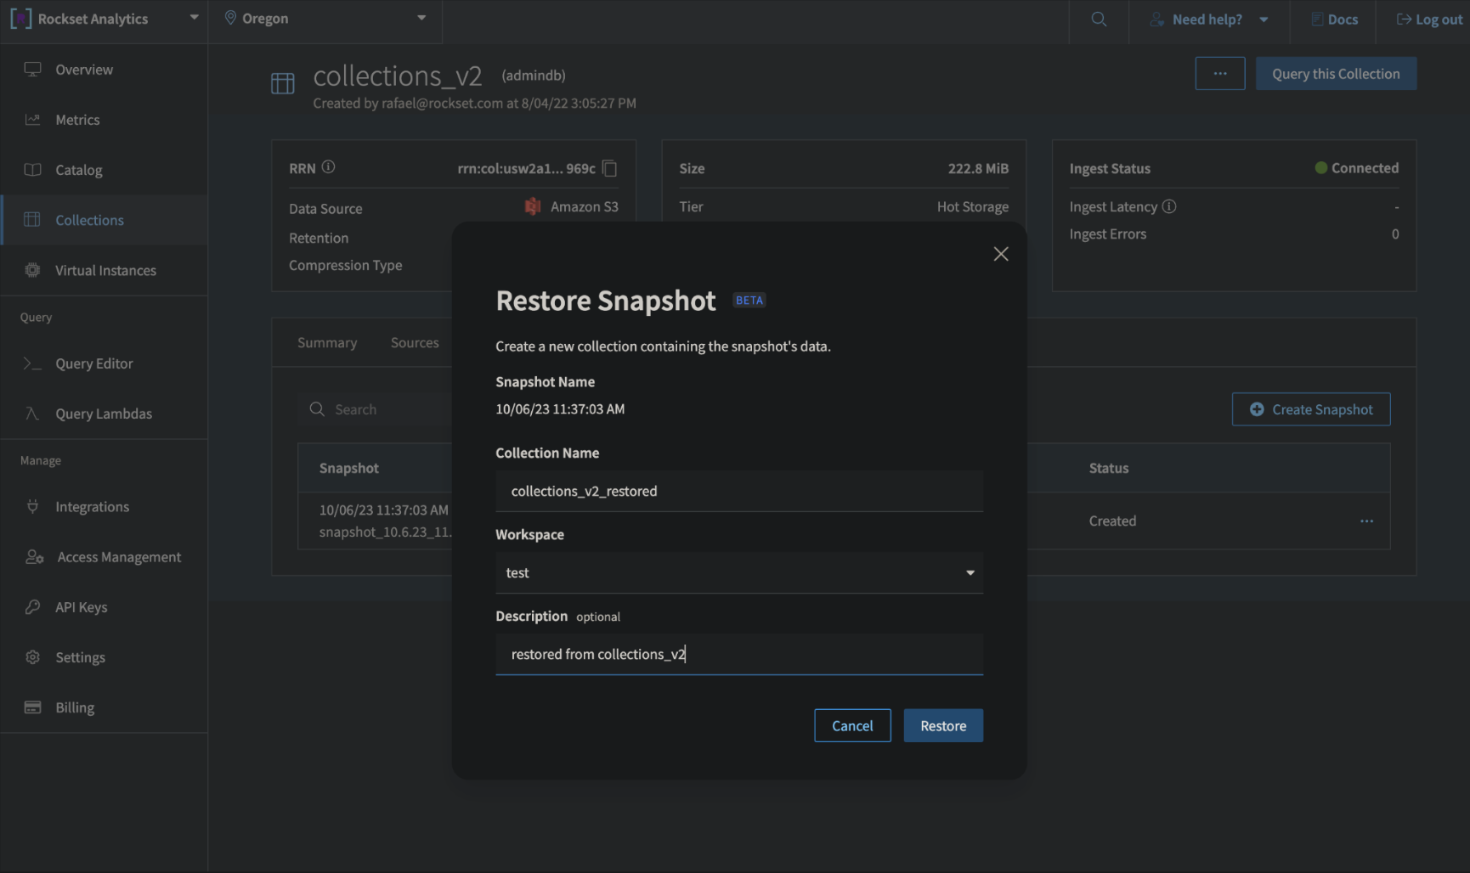Click the BETA badge in dialog
This screenshot has height=873, width=1470.
pos(749,301)
